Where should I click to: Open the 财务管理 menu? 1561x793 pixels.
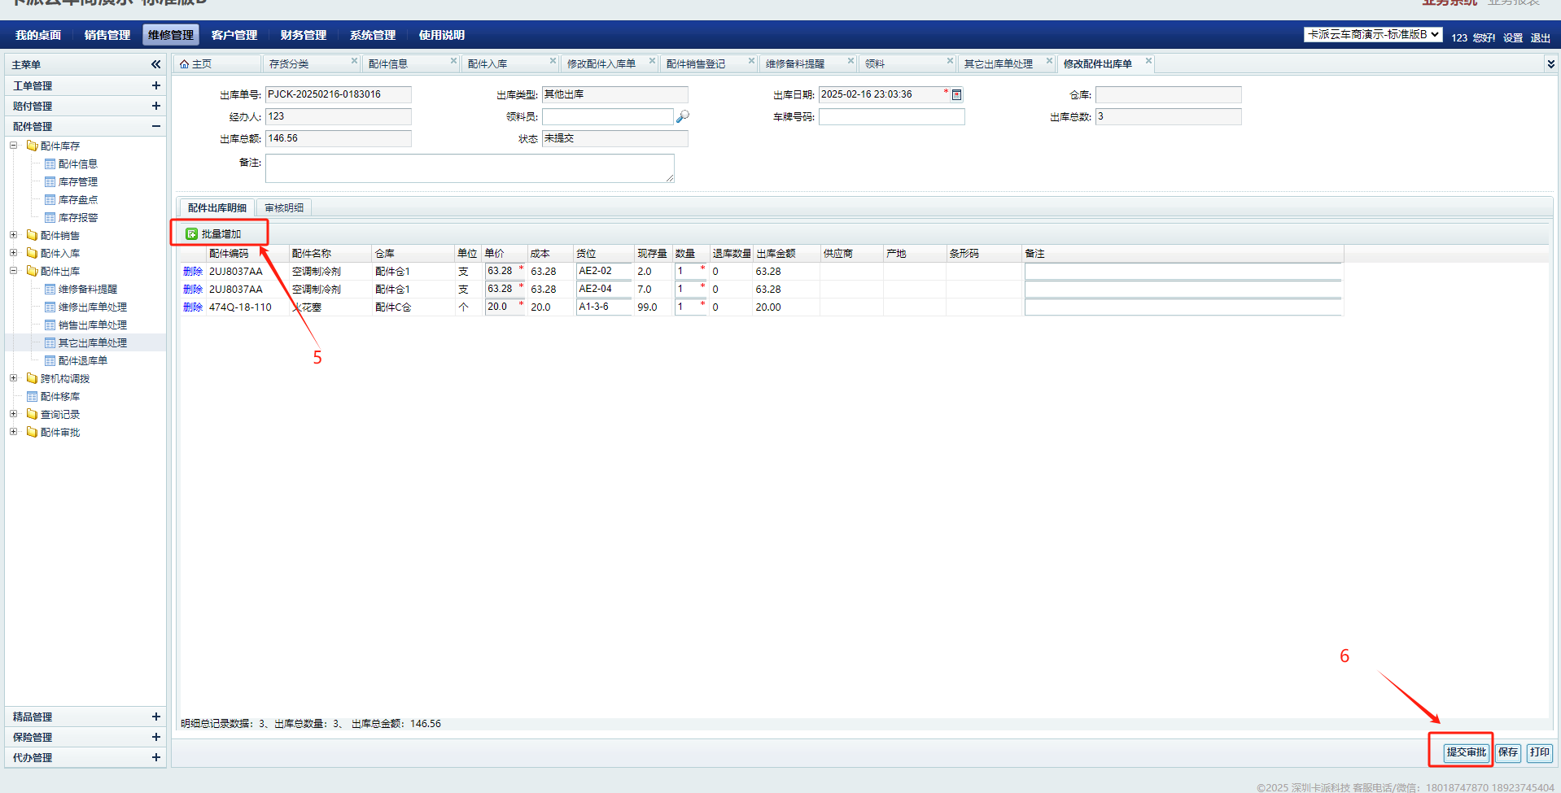[x=303, y=35]
